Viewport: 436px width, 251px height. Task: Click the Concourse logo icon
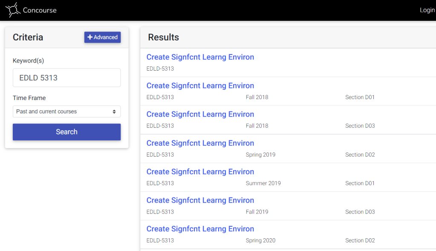coord(13,10)
